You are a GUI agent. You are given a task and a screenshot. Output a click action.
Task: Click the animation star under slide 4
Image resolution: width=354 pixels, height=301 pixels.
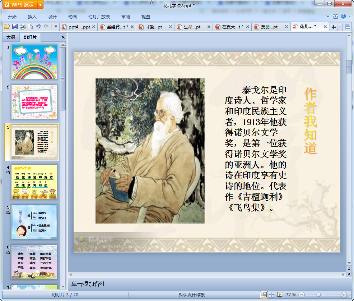[x=8, y=172]
